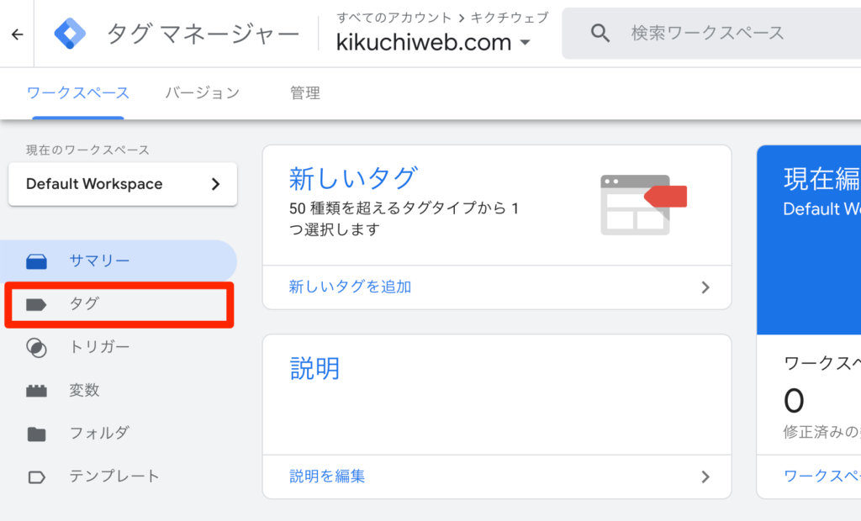This screenshot has width=861, height=521.
Task: Click the サマリー briefcase icon
Action: [x=37, y=261]
